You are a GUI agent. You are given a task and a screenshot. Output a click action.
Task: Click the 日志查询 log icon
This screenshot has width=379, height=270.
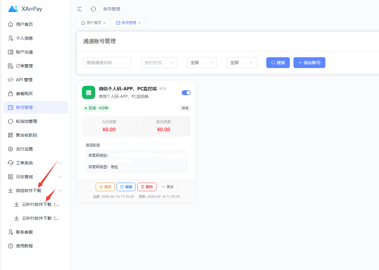click(x=11, y=177)
